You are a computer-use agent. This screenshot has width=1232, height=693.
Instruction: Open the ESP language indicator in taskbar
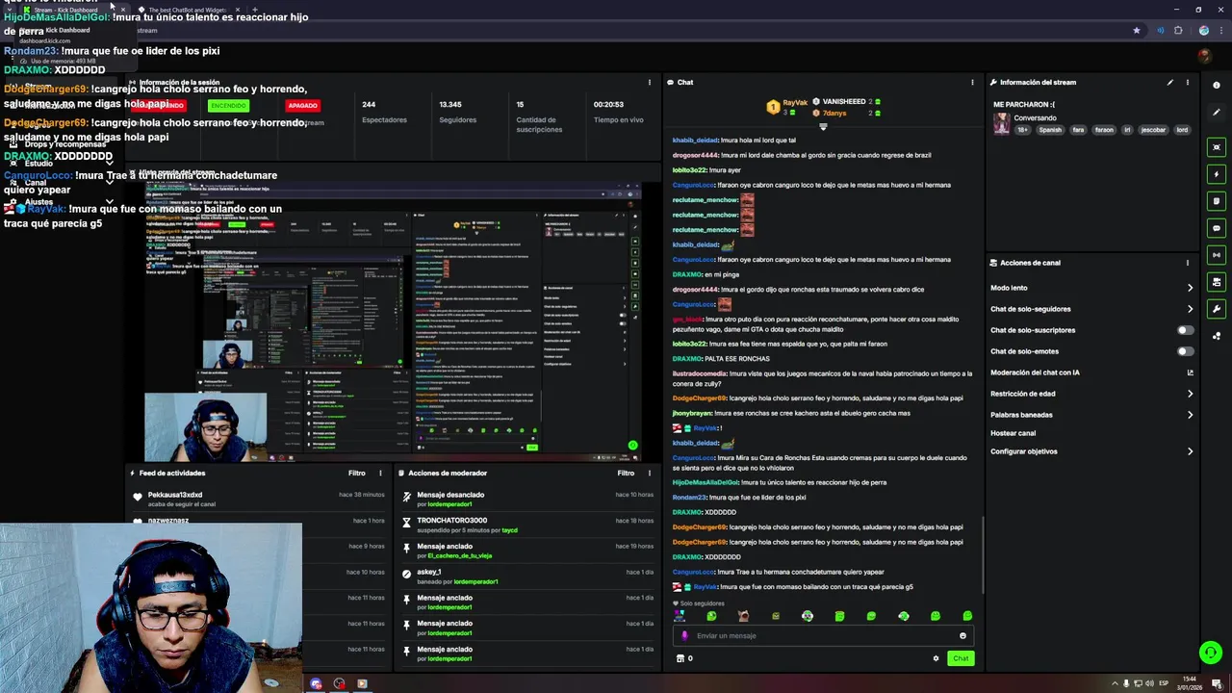pos(1163,684)
